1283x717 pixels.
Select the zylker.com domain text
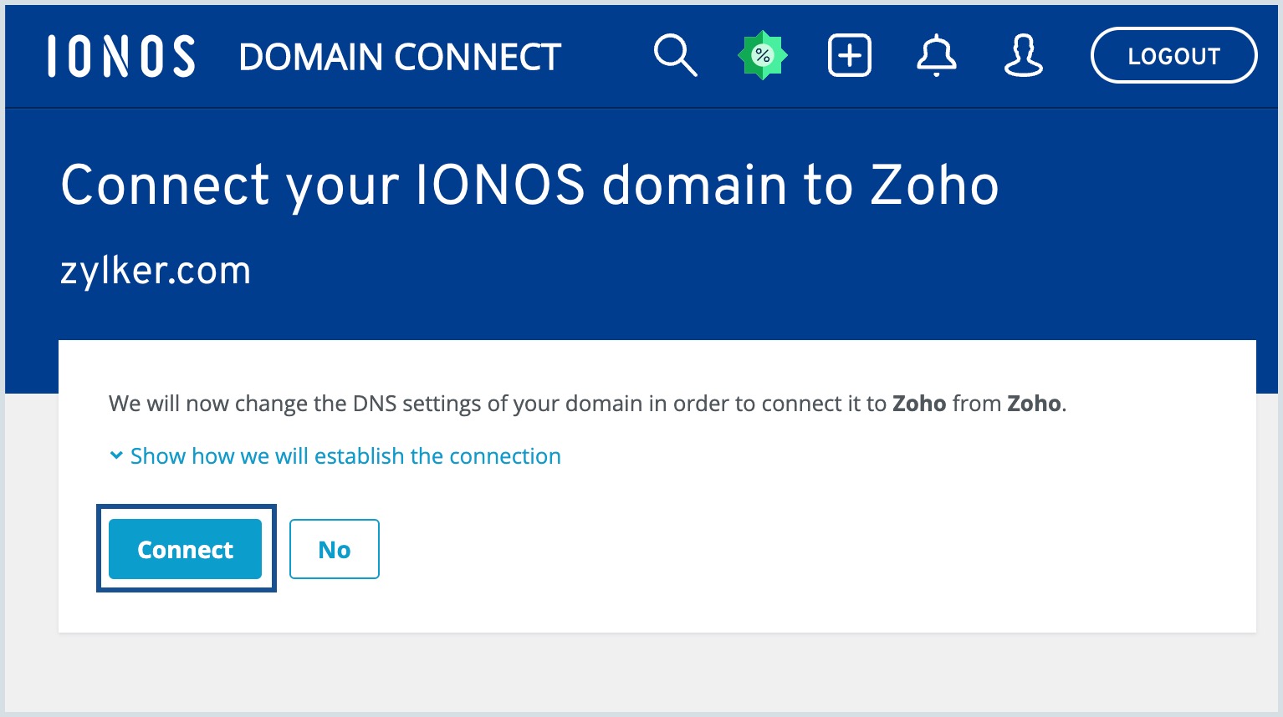coord(156,269)
